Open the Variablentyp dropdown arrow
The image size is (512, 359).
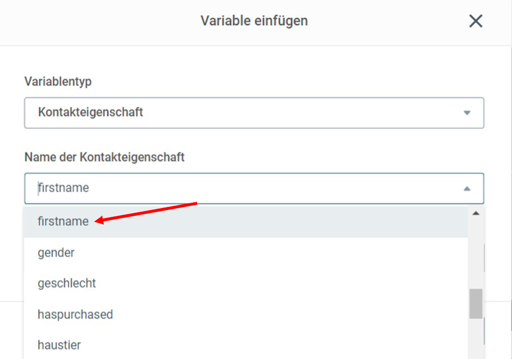(x=467, y=113)
